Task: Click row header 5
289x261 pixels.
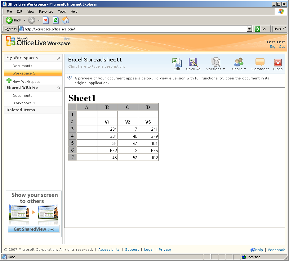Action: [x=73, y=143]
